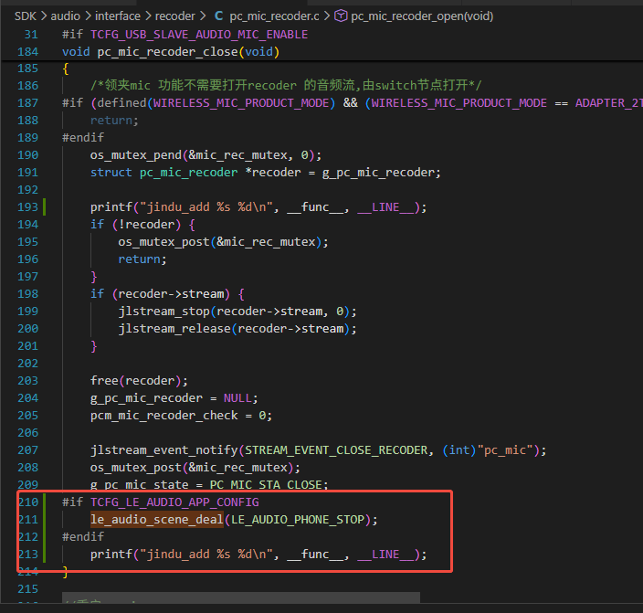
Task: Click g_pc_mic_recoder on line 191
Action: (378, 173)
